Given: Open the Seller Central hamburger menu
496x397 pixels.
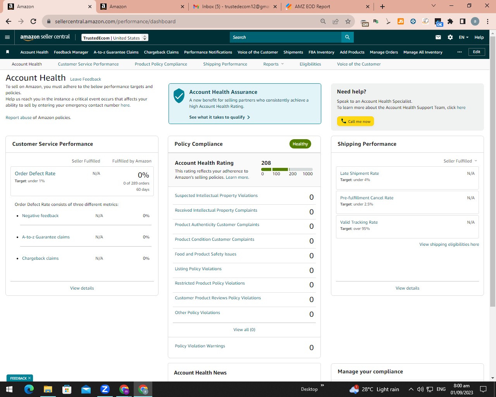Looking at the screenshot, I should 7,37.
